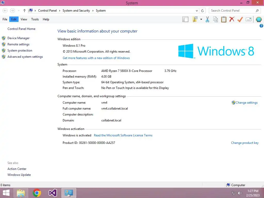Open the Edit menu
This screenshot has height=198, width=264.
(14, 19)
